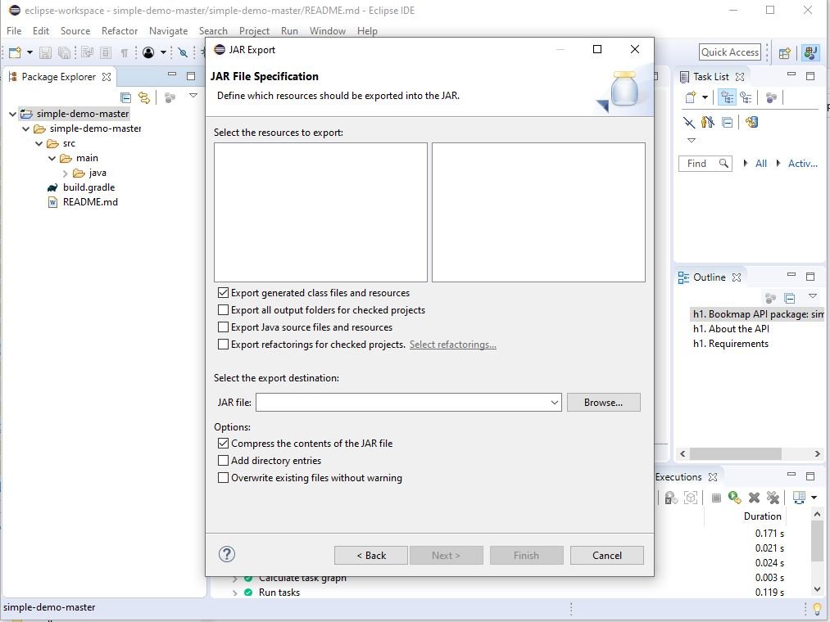Click the Browse... button

pyautogui.click(x=603, y=403)
